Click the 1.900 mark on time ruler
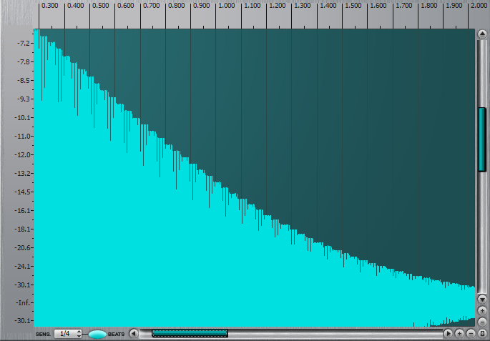490x341 pixels. click(454, 6)
